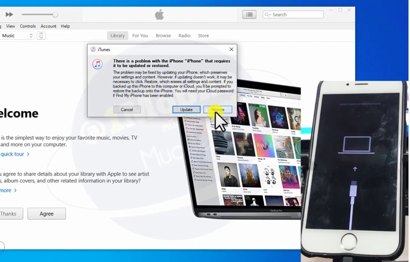The image size is (410, 262).
Task: Close the iTunes main window
Action: (x=349, y=10)
